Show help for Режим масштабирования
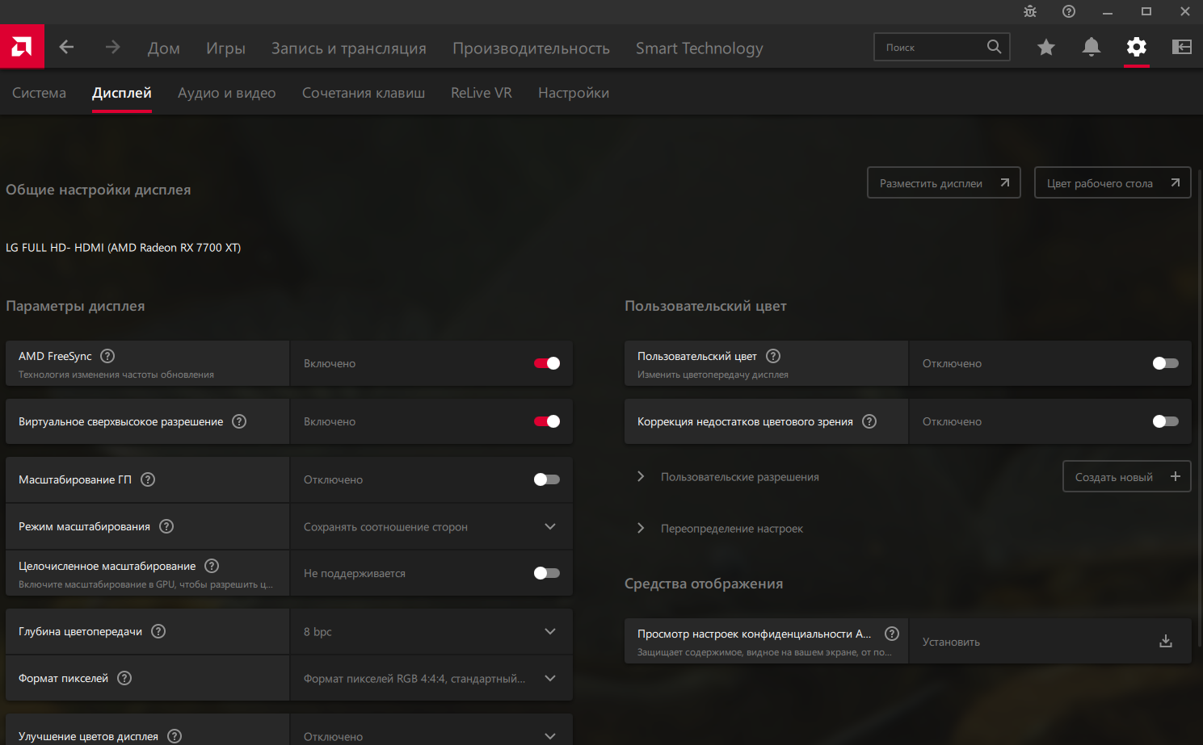 click(x=166, y=526)
